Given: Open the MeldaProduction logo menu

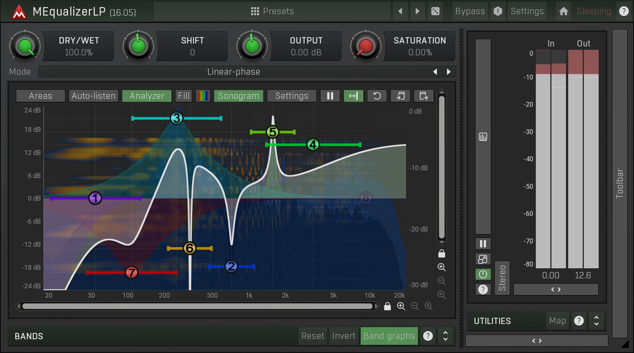Looking at the screenshot, I should (x=19, y=12).
